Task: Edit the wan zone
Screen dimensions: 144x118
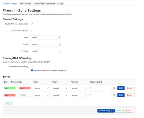Action: pos(121,95)
